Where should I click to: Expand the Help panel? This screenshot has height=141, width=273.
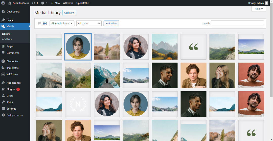pos(259,9)
